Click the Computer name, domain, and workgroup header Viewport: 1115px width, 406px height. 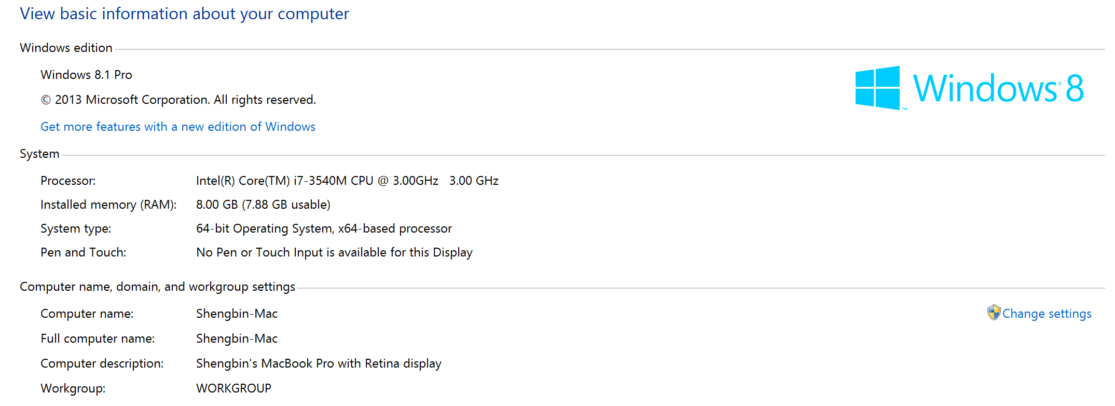[157, 287]
